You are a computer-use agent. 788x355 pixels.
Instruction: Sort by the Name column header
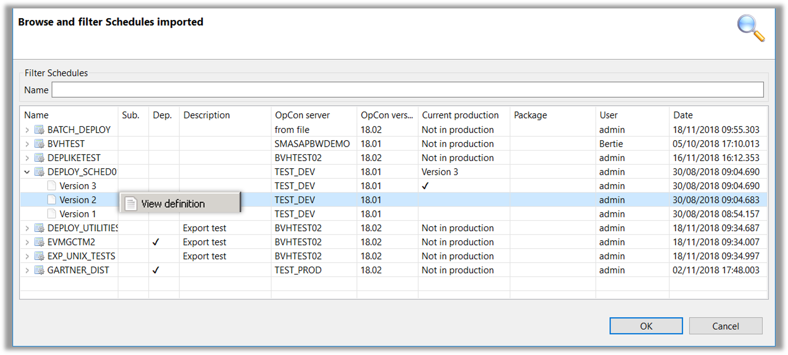click(x=69, y=115)
